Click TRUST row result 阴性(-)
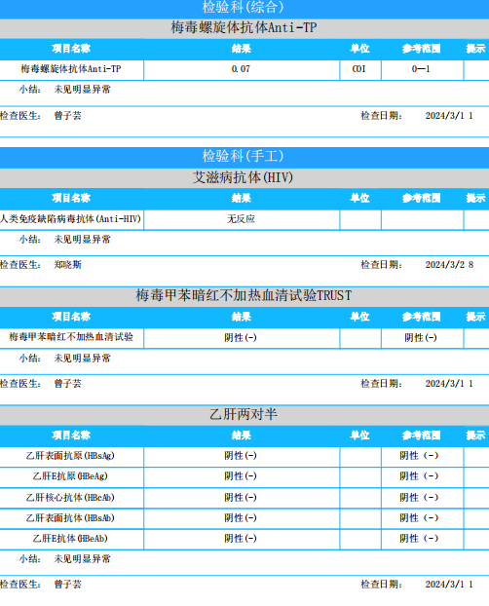Screen dimensions: 489x606 click(x=241, y=338)
